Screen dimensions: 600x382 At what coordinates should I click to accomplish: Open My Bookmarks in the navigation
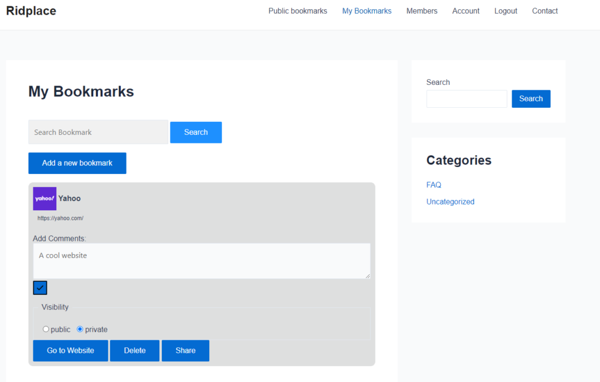[367, 11]
